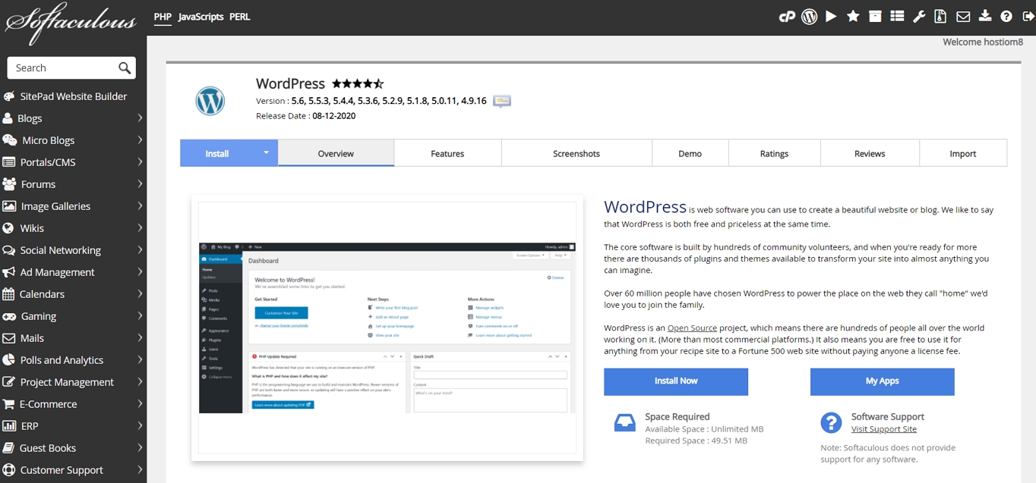
Task: Select the PERL scripts menu
Action: [239, 17]
